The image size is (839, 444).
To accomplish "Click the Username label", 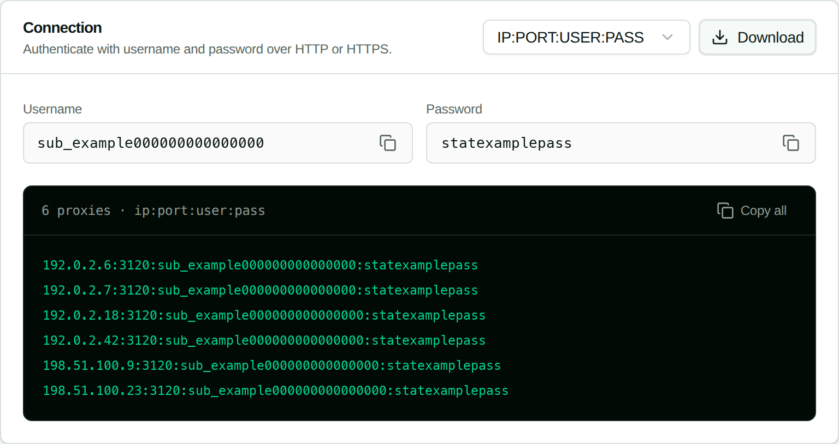I will click(x=52, y=109).
